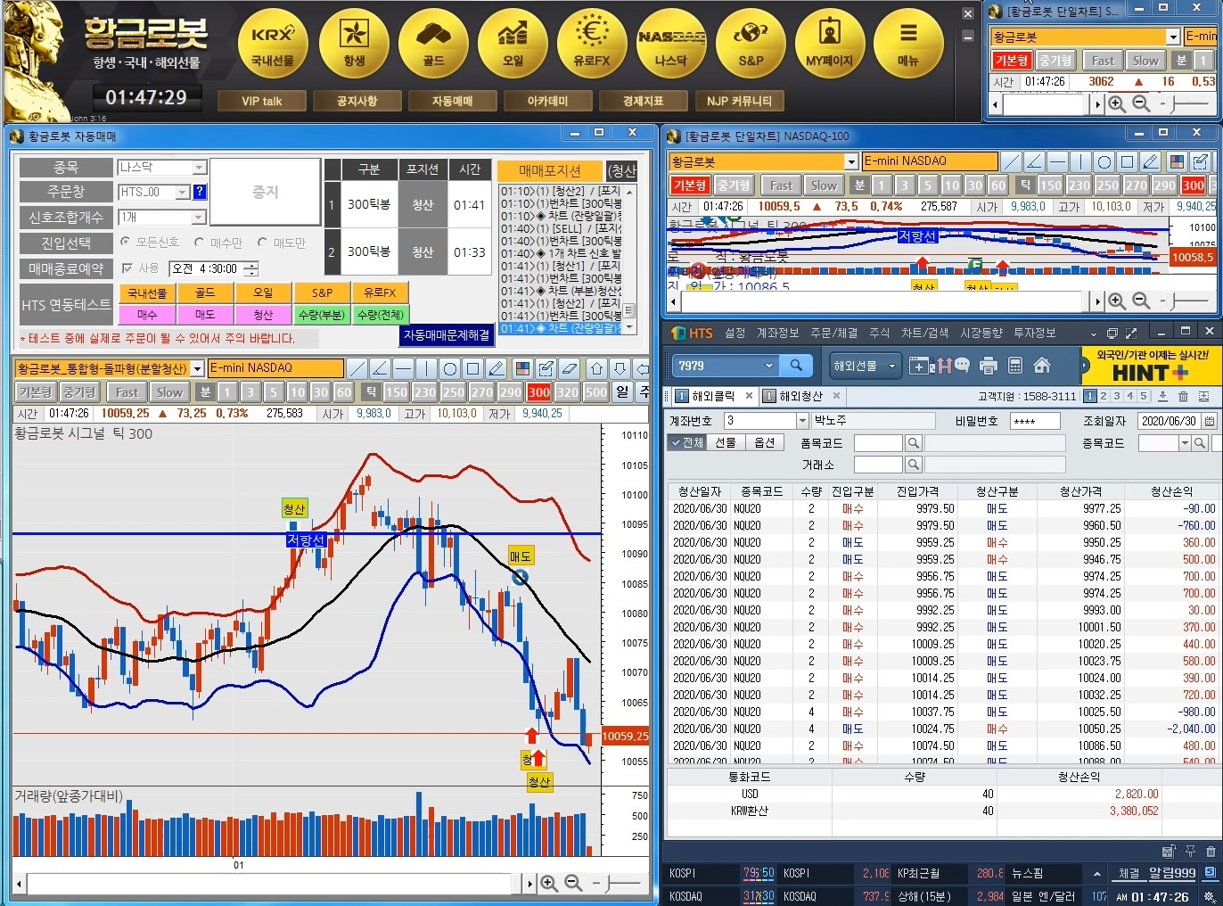Select 300 tick toggle in main chart
This screenshot has height=906, width=1223.
click(x=539, y=392)
